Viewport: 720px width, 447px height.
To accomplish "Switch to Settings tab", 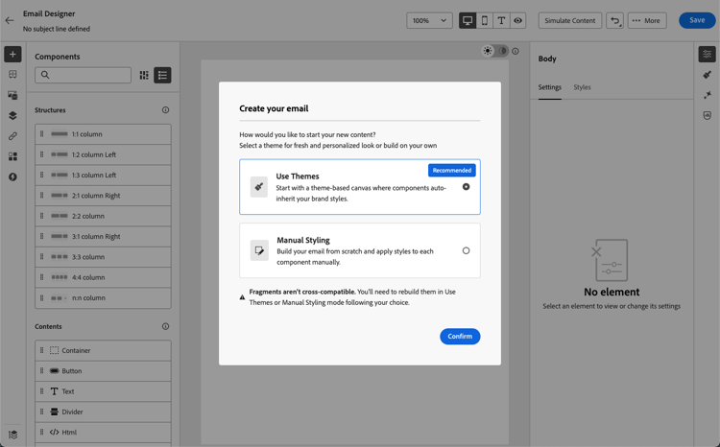I will point(550,87).
